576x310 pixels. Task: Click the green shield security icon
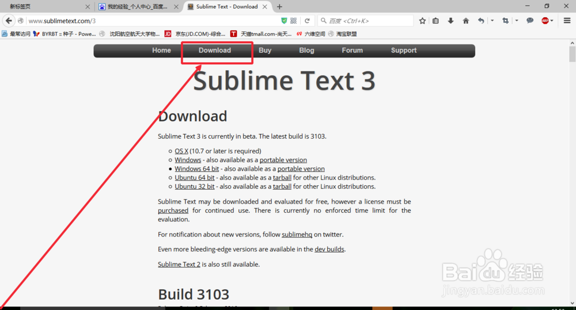284,21
